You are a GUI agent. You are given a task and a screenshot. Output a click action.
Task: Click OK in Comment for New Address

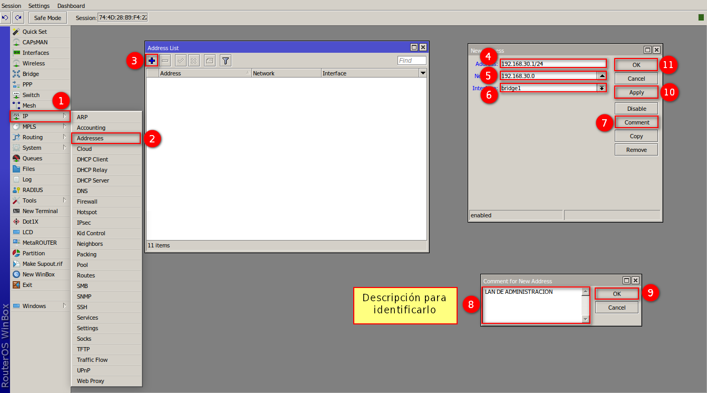click(x=617, y=294)
